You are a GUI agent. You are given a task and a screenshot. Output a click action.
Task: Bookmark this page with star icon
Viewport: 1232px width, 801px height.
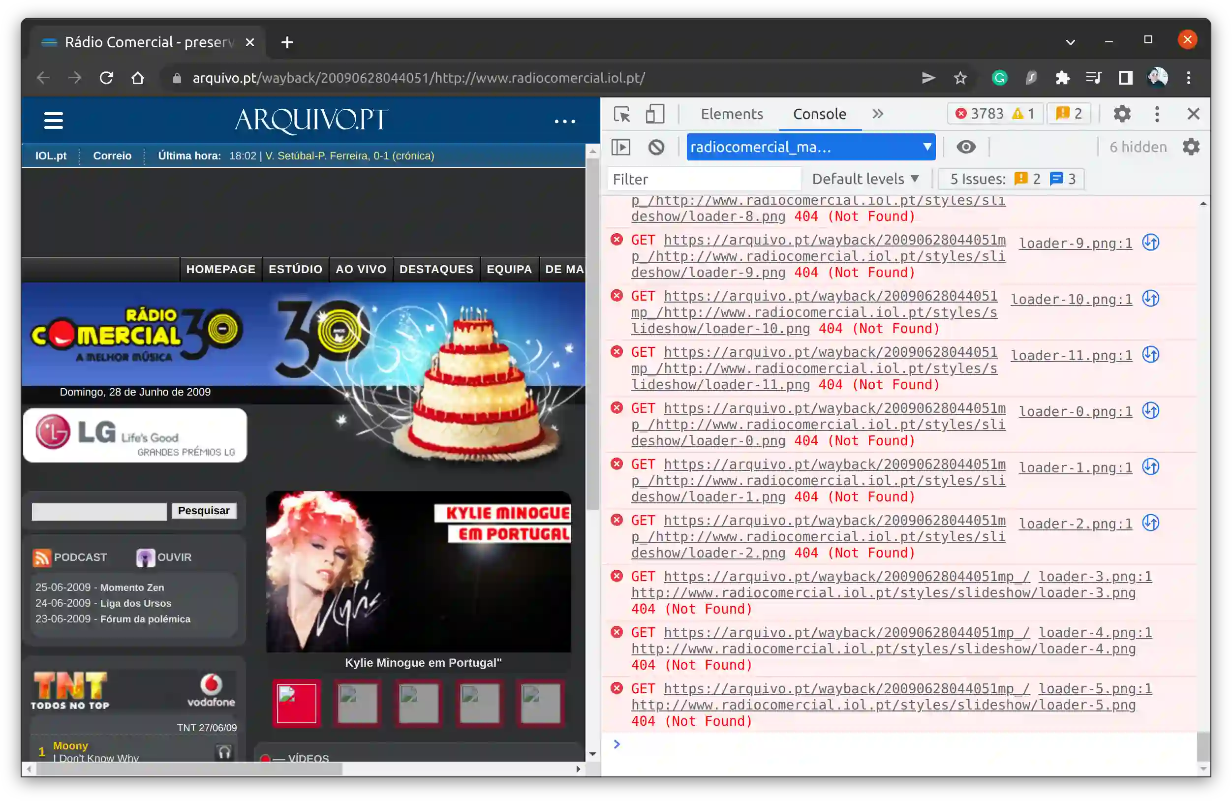tap(960, 78)
